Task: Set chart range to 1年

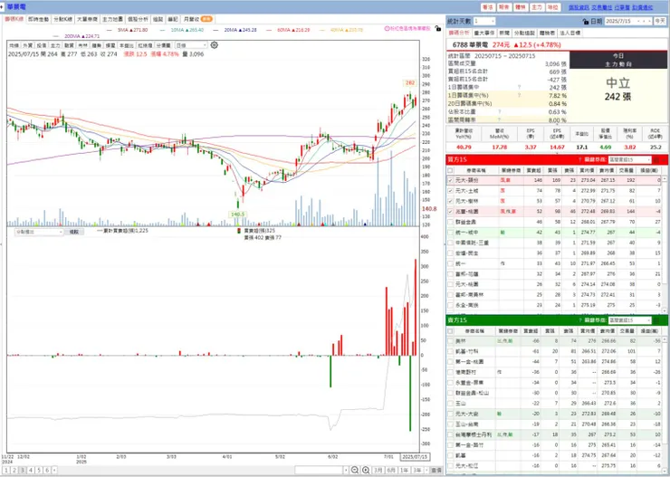Action: point(404,470)
